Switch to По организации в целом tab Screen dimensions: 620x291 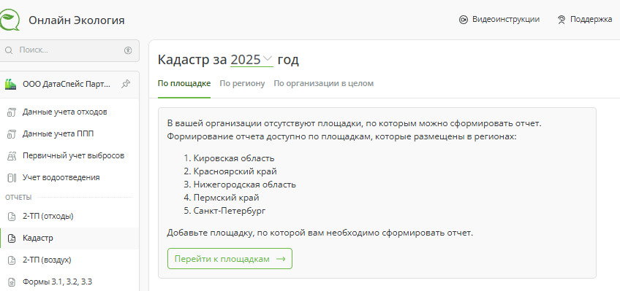pyautogui.click(x=323, y=84)
